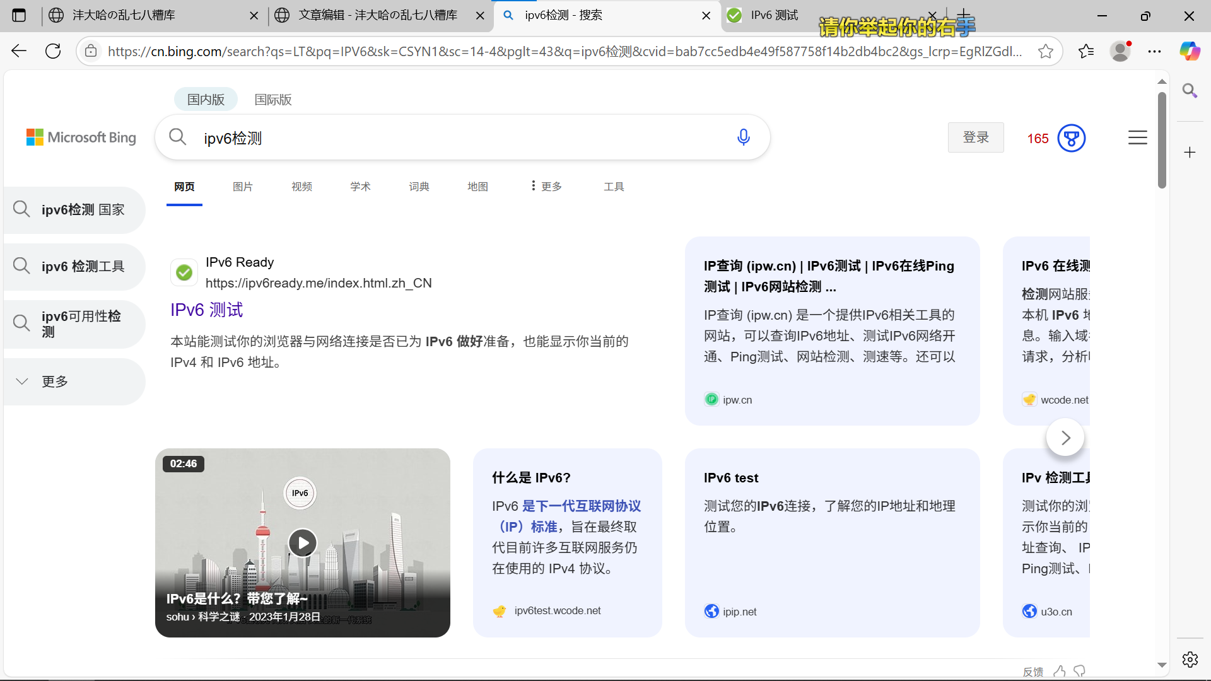Viewport: 1211px width, 681px height.
Task: Start voice search with microphone
Action: (744, 137)
